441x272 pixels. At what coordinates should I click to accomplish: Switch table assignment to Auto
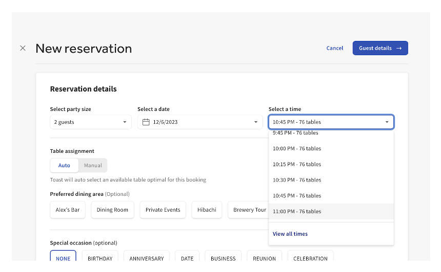(64, 165)
